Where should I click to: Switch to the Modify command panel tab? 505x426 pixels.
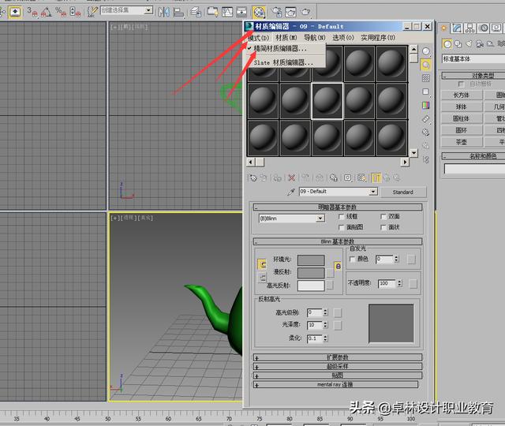click(x=457, y=28)
